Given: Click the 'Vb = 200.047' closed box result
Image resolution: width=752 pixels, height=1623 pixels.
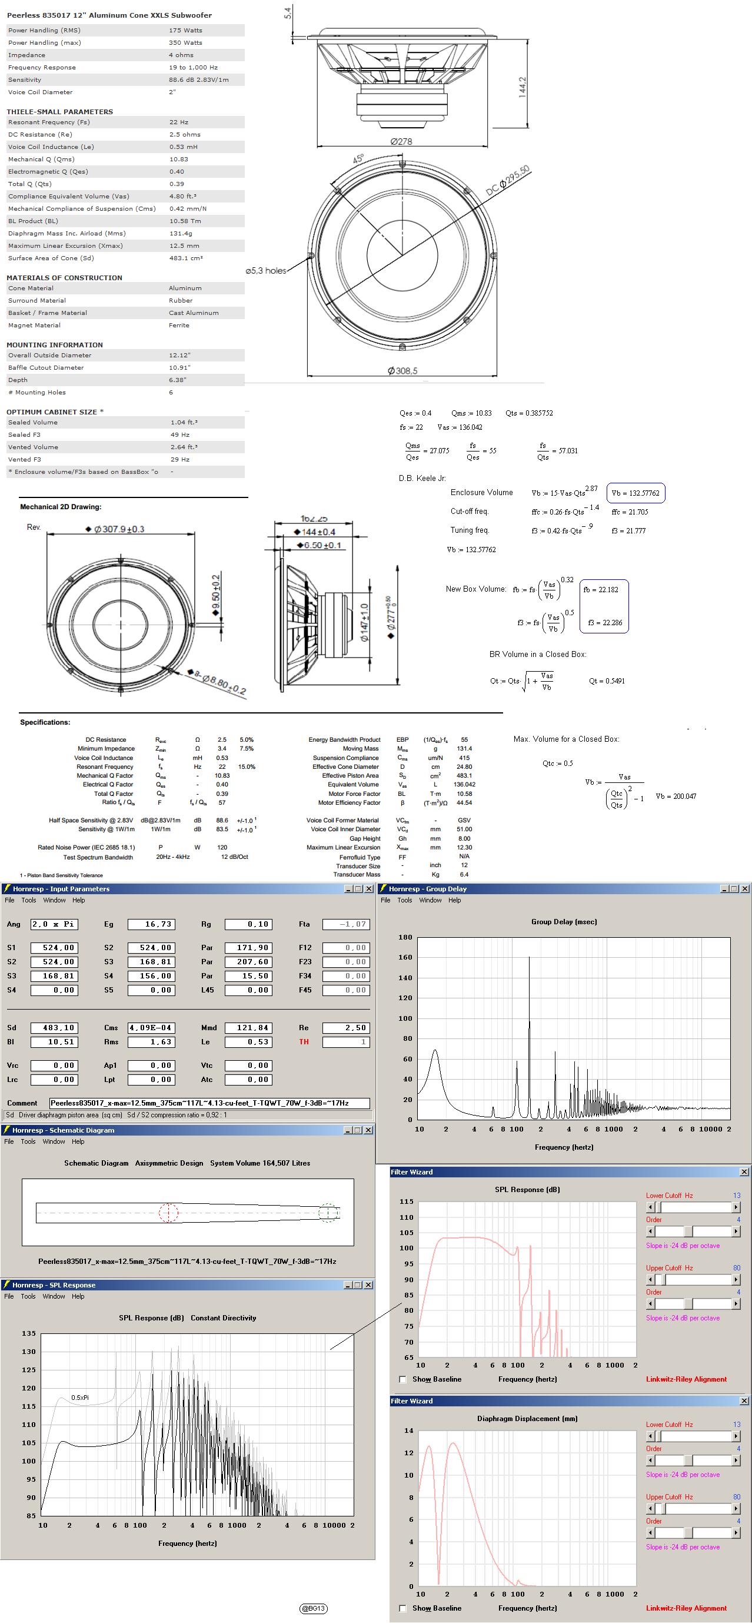Looking at the screenshot, I should (676, 796).
